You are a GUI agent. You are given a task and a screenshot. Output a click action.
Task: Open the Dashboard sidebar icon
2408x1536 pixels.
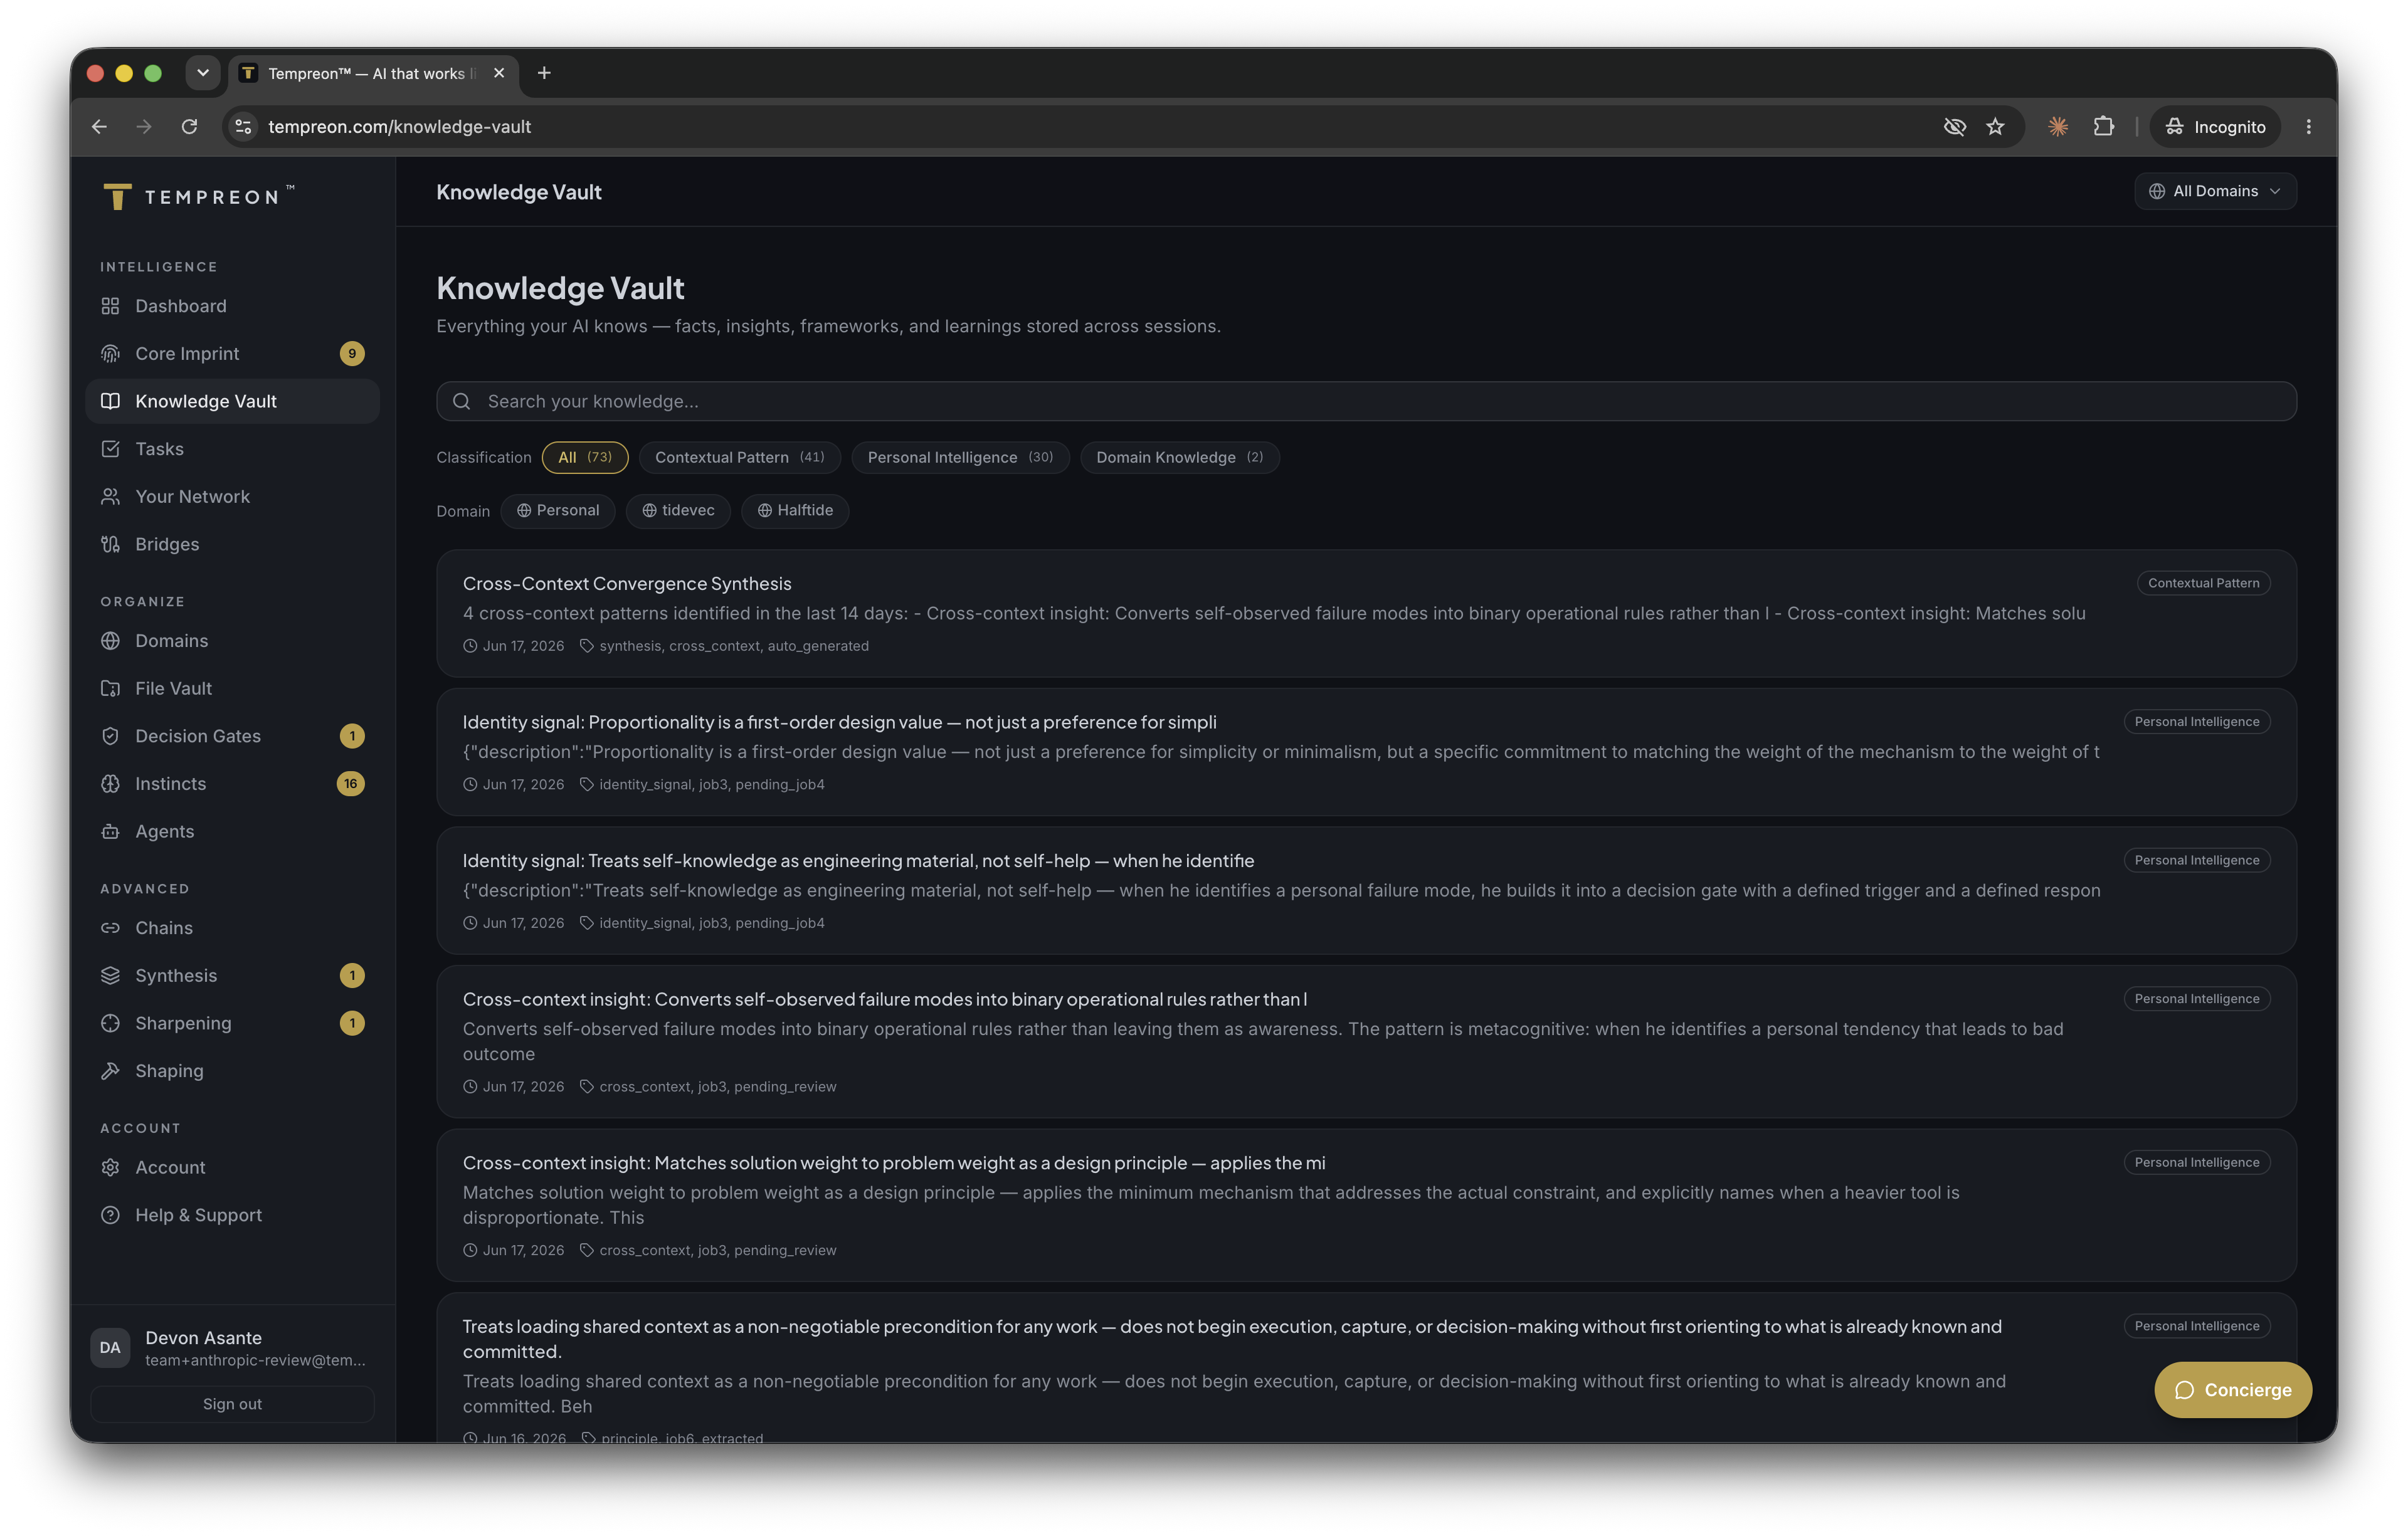click(x=110, y=306)
